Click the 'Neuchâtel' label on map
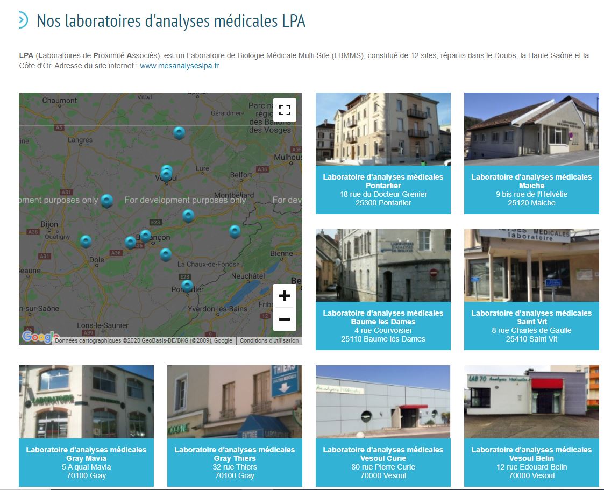This screenshot has height=490, width=604. point(248,276)
